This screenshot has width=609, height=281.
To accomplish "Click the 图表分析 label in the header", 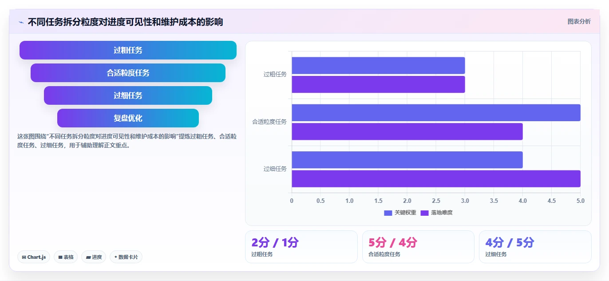I will tap(579, 21).
